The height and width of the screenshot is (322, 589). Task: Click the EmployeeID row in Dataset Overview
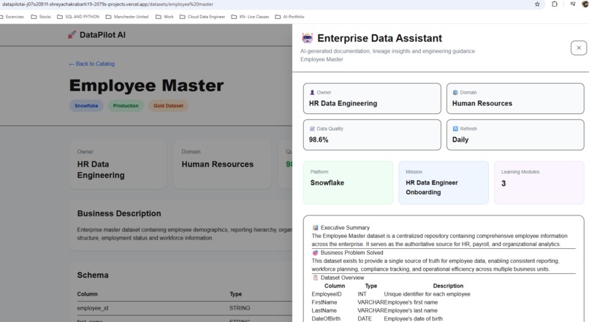click(x=391, y=294)
